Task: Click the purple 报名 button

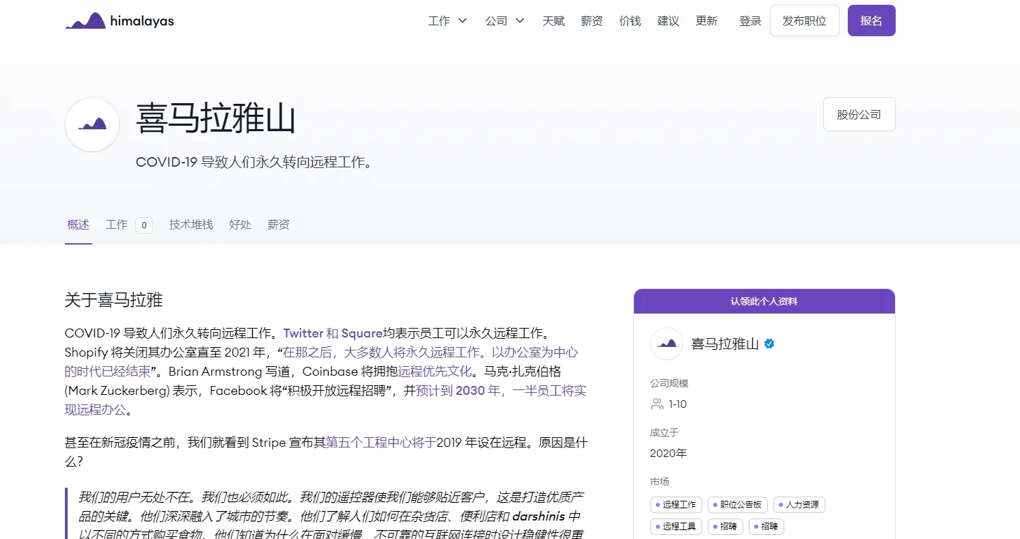Action: tap(871, 20)
